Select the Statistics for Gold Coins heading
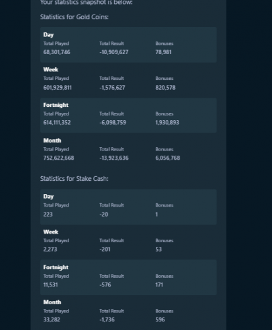The image size is (272, 330). (75, 17)
